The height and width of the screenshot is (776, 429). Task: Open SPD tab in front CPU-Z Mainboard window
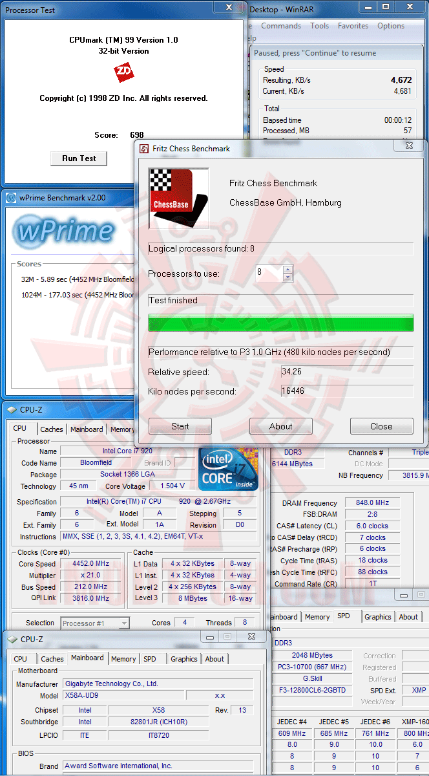pyautogui.click(x=150, y=659)
